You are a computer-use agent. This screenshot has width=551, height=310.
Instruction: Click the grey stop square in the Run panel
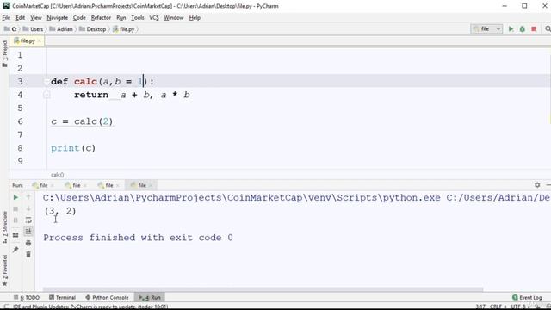pyautogui.click(x=15, y=208)
